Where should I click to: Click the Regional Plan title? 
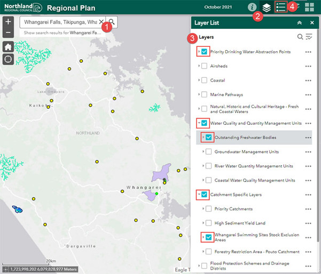coord(71,8)
